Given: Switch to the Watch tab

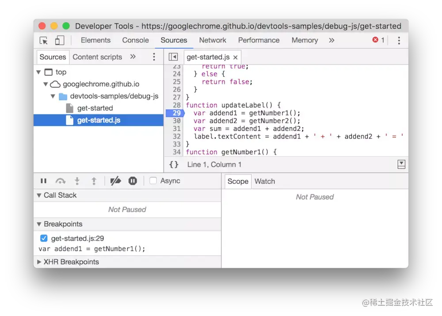Looking at the screenshot, I should pyautogui.click(x=265, y=182).
